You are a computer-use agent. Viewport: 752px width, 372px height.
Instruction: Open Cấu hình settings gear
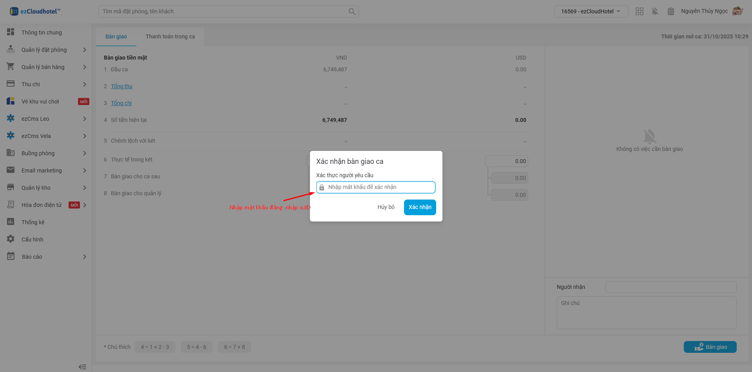[x=11, y=239]
